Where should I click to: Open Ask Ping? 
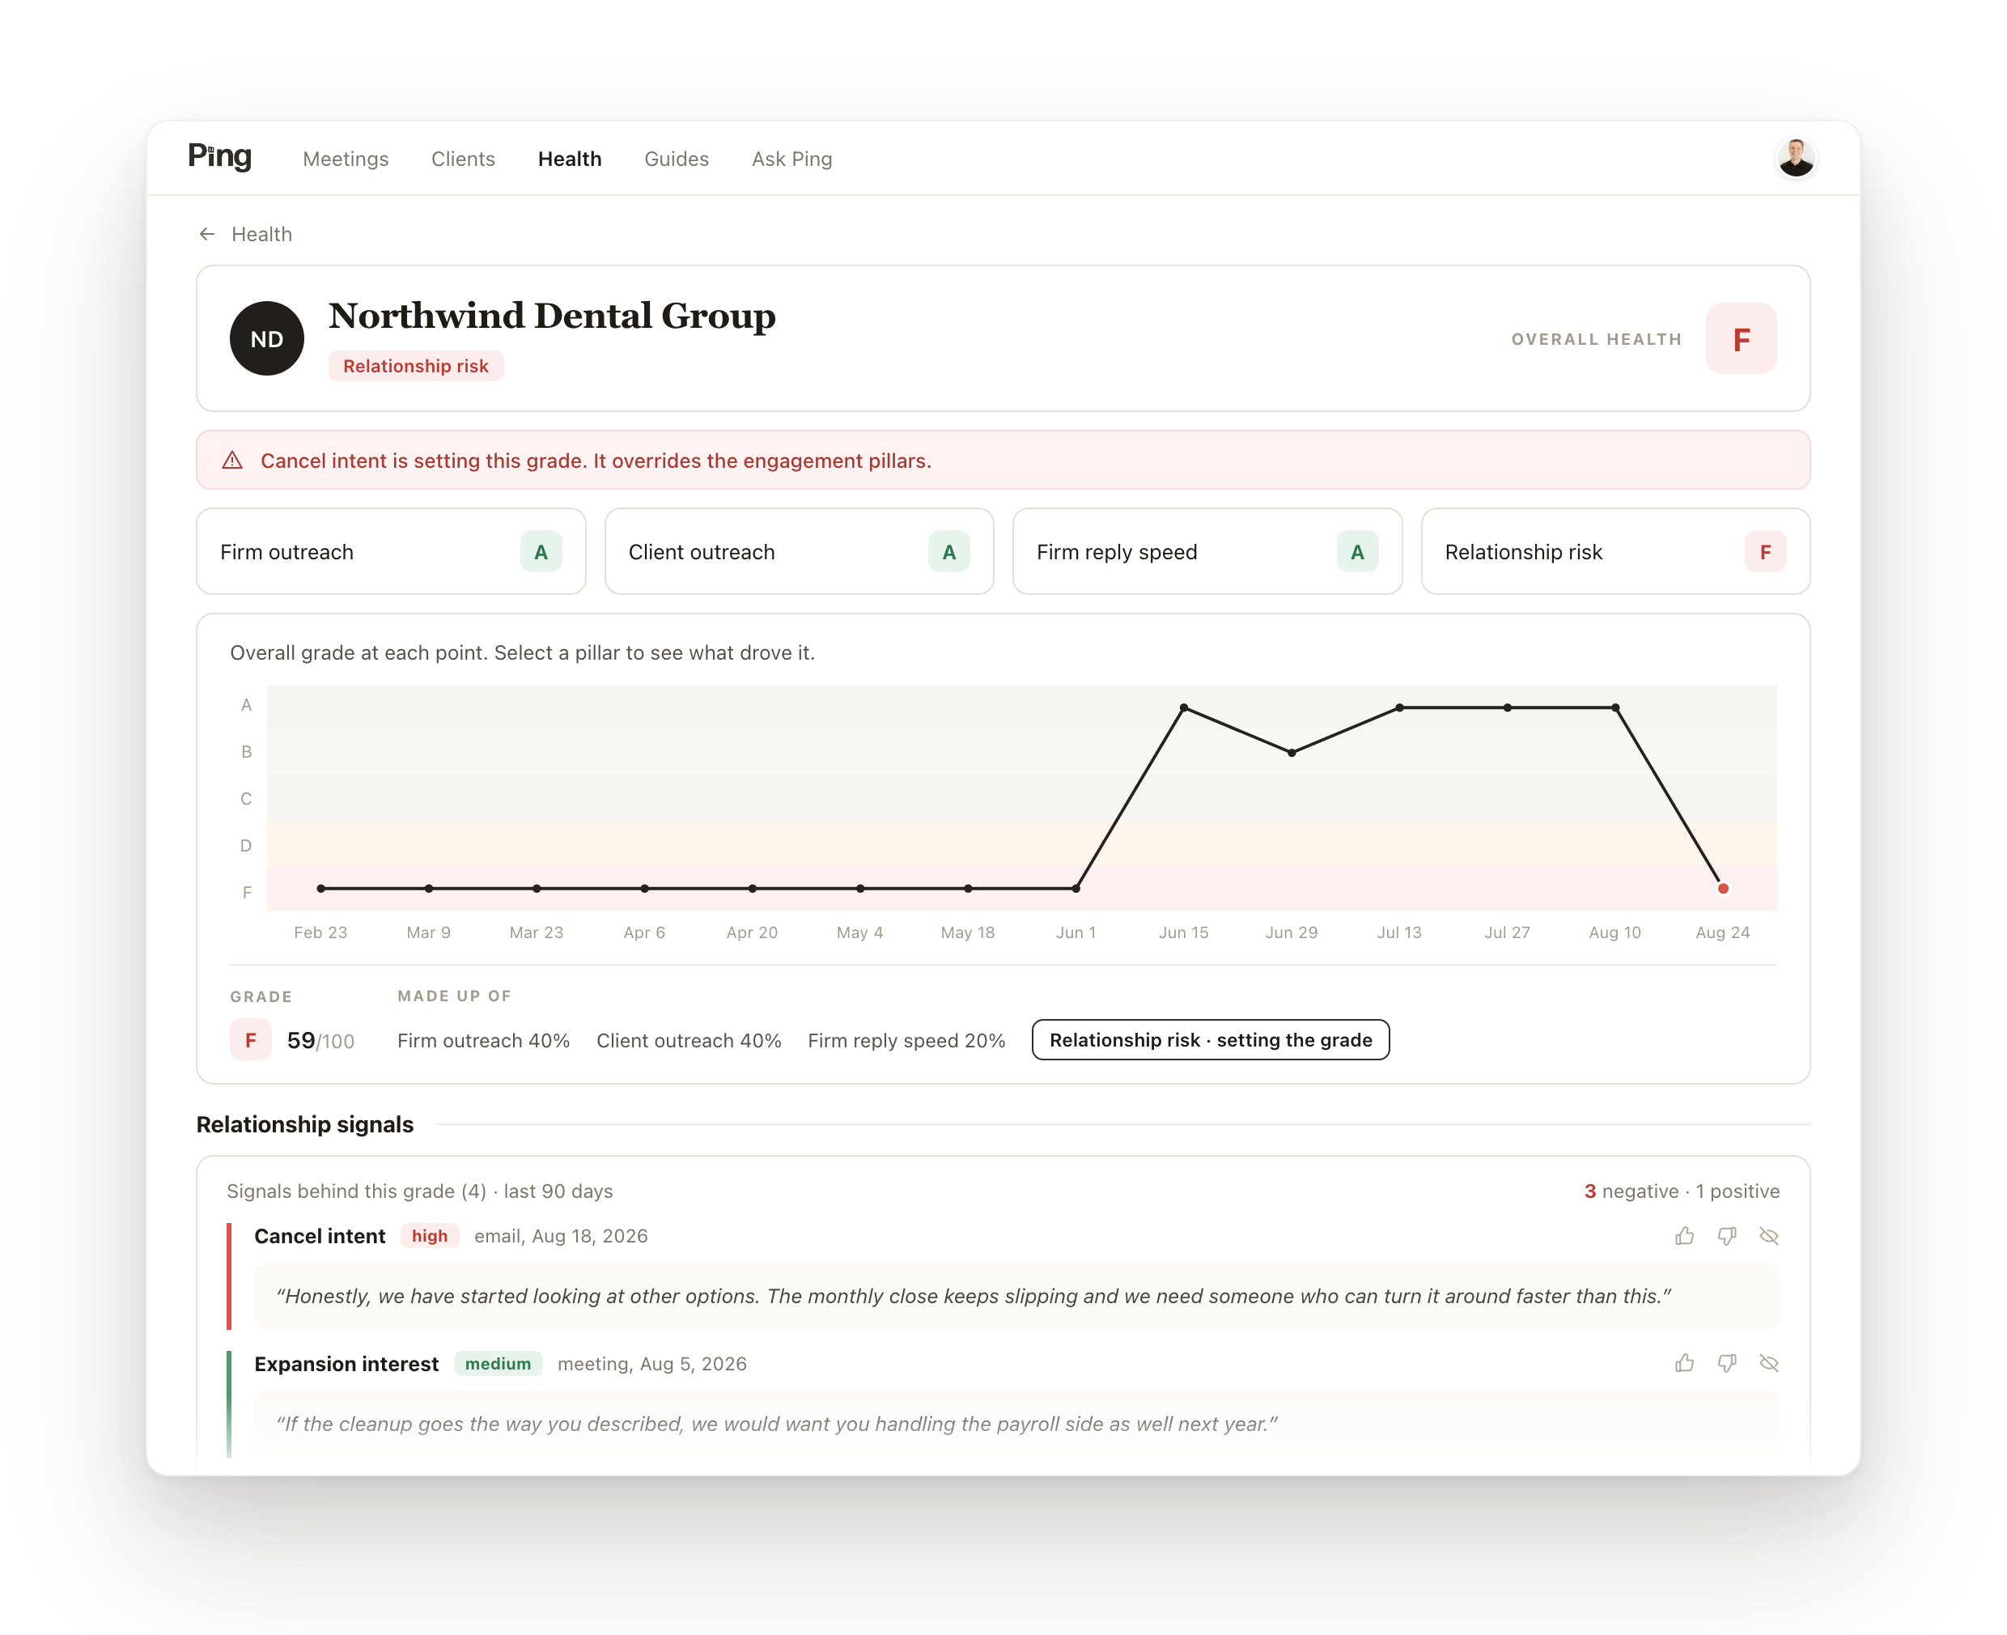(792, 159)
